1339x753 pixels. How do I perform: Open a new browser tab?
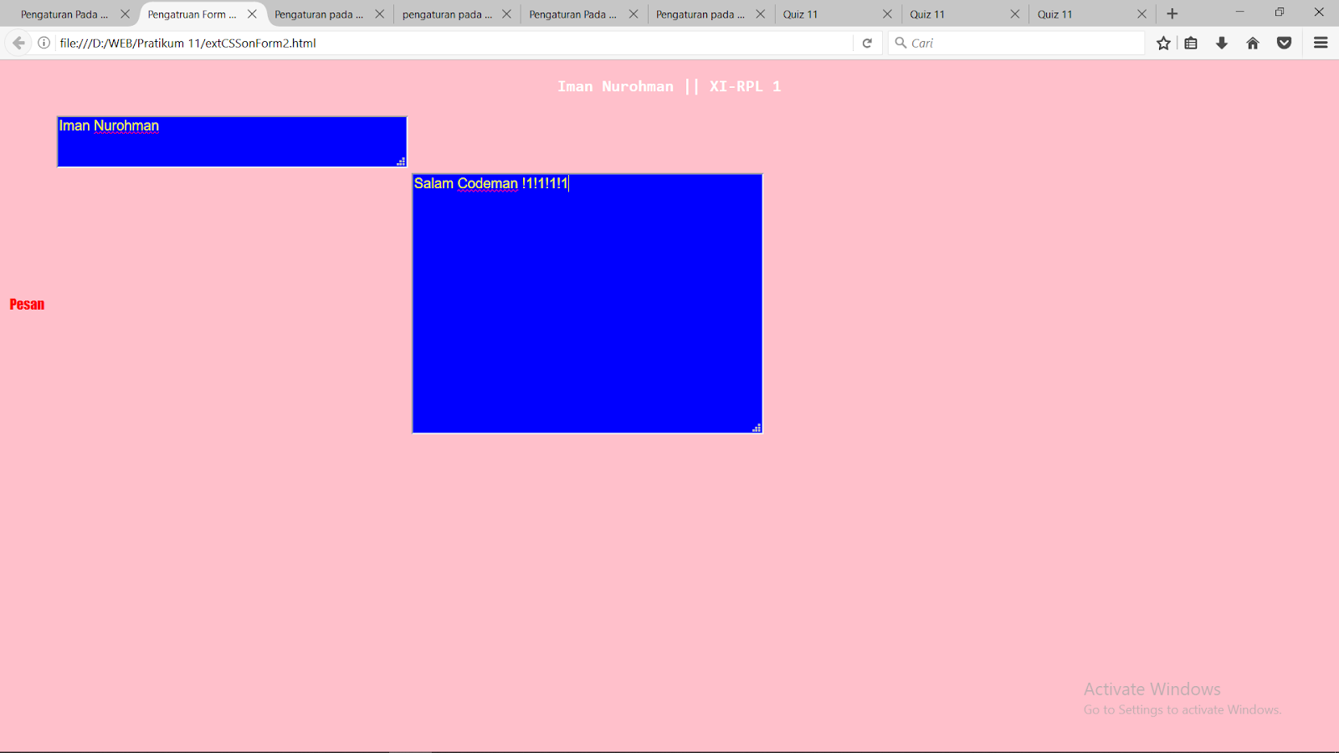[1172, 13]
